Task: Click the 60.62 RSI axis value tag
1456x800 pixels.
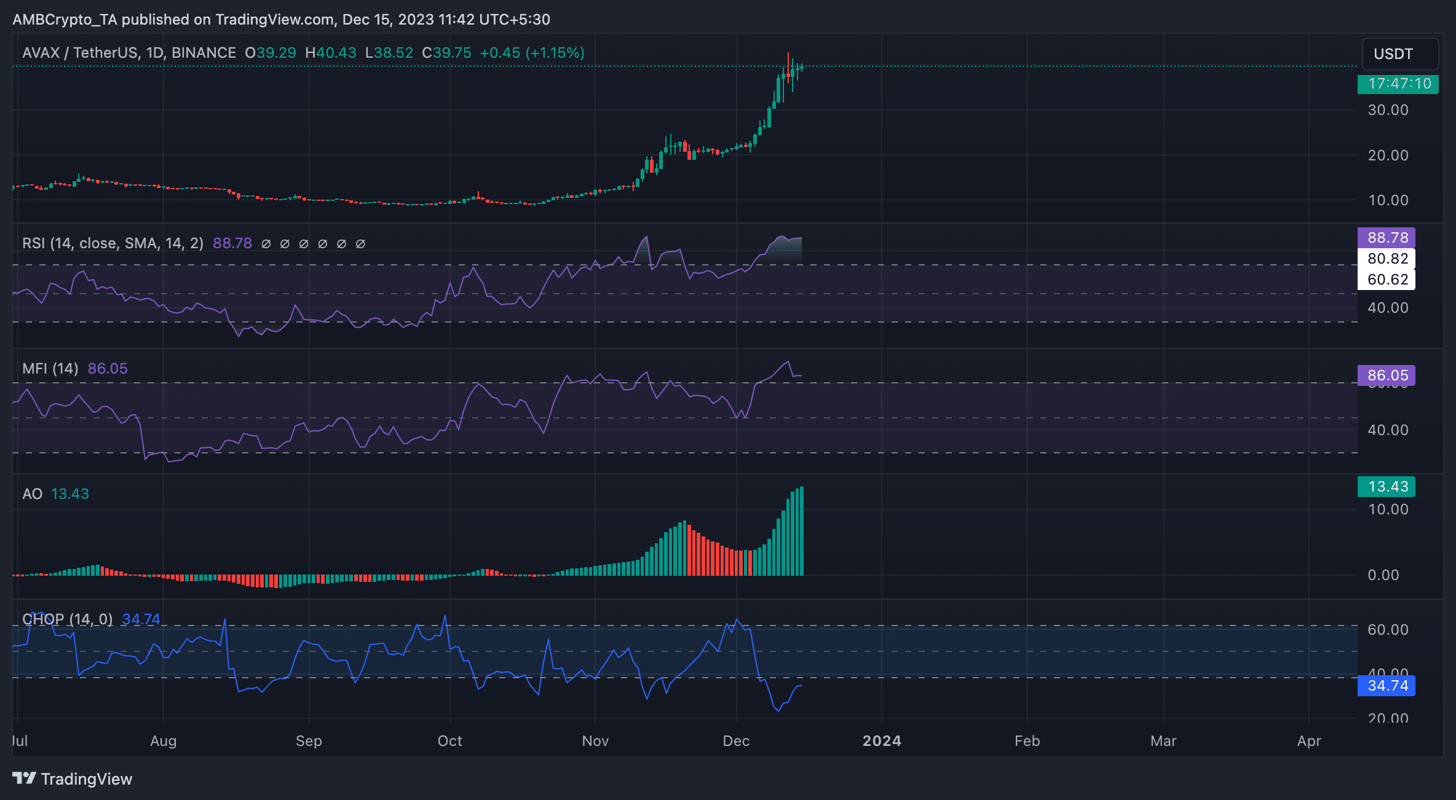Action: (1386, 280)
